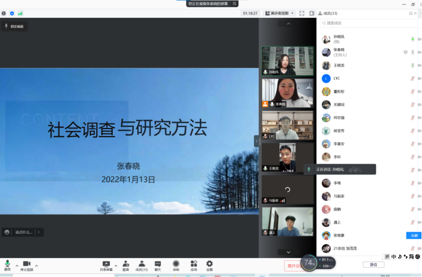Expand the arrow next to 停止视频
The width and height of the screenshot is (422, 277).
point(36,265)
